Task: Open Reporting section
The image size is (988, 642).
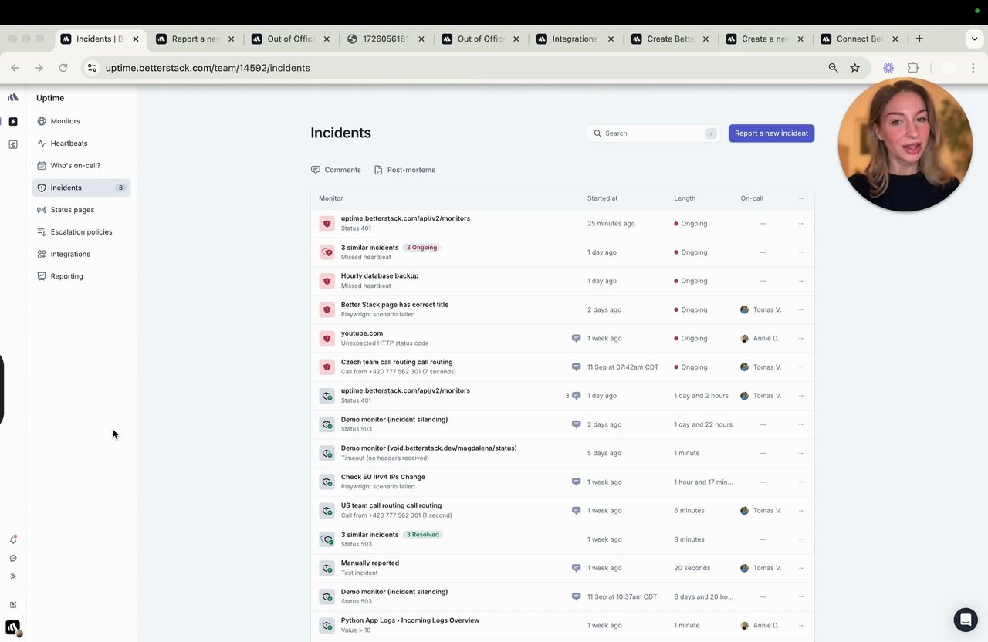Action: tap(66, 276)
